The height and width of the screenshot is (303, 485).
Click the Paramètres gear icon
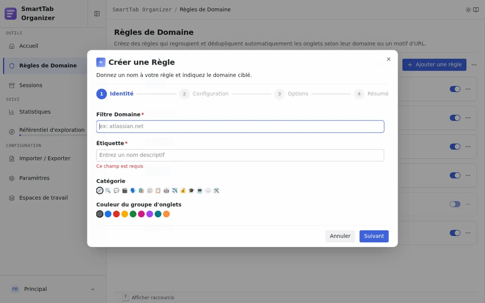click(x=12, y=178)
